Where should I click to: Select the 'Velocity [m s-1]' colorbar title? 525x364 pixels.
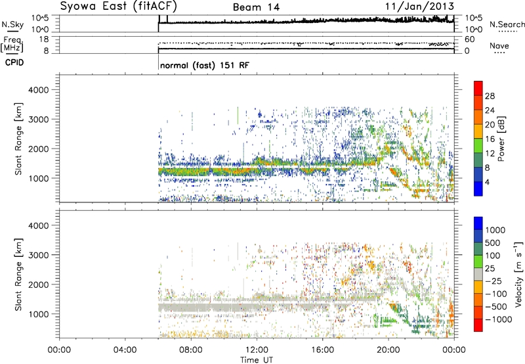[518, 274]
